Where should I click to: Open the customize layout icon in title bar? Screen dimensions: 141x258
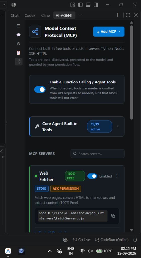[73, 5]
